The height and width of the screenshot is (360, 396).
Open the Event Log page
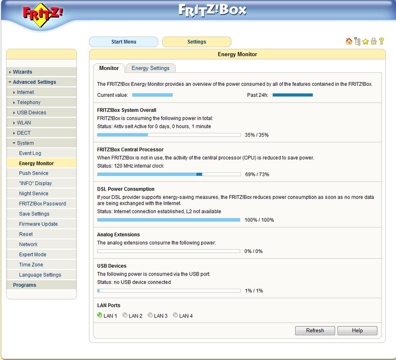[x=30, y=153]
